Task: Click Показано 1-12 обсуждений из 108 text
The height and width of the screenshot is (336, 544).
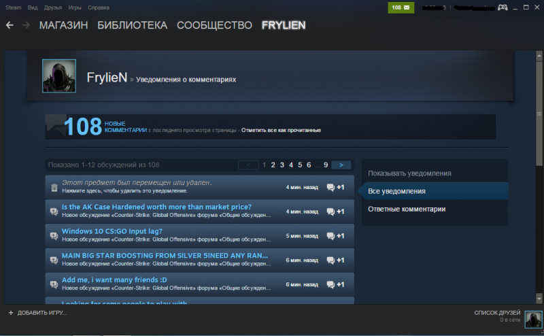Action: point(103,165)
